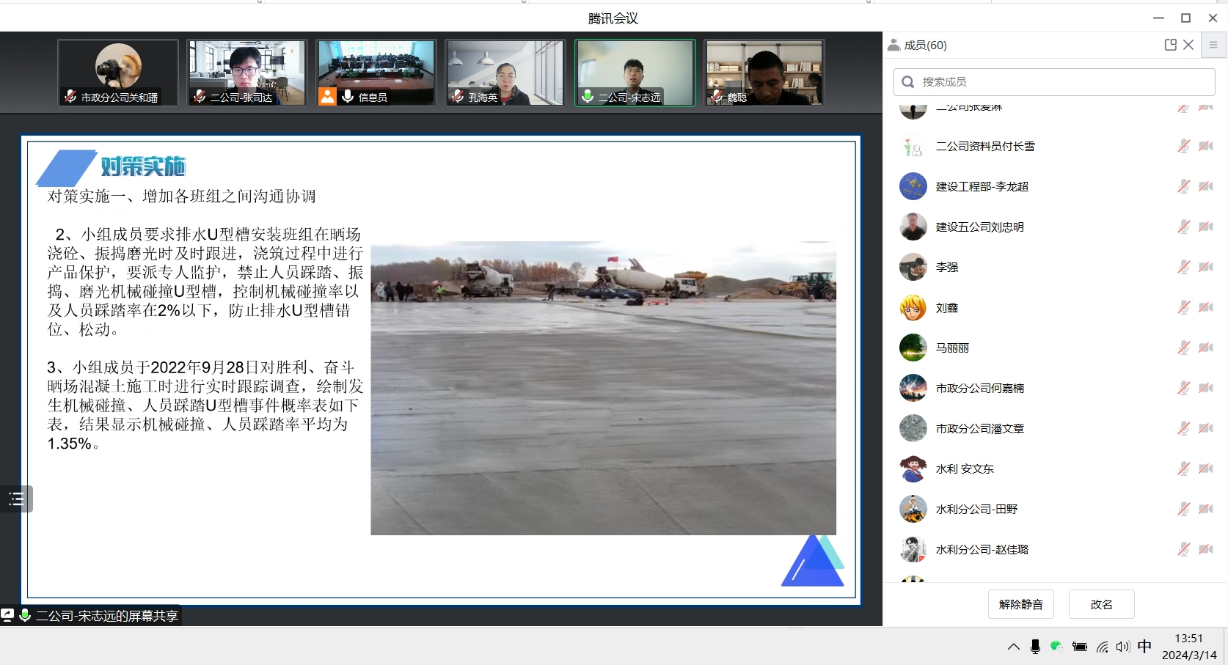Click the 成员(60) panel title
This screenshot has width=1228, height=665.
click(925, 45)
